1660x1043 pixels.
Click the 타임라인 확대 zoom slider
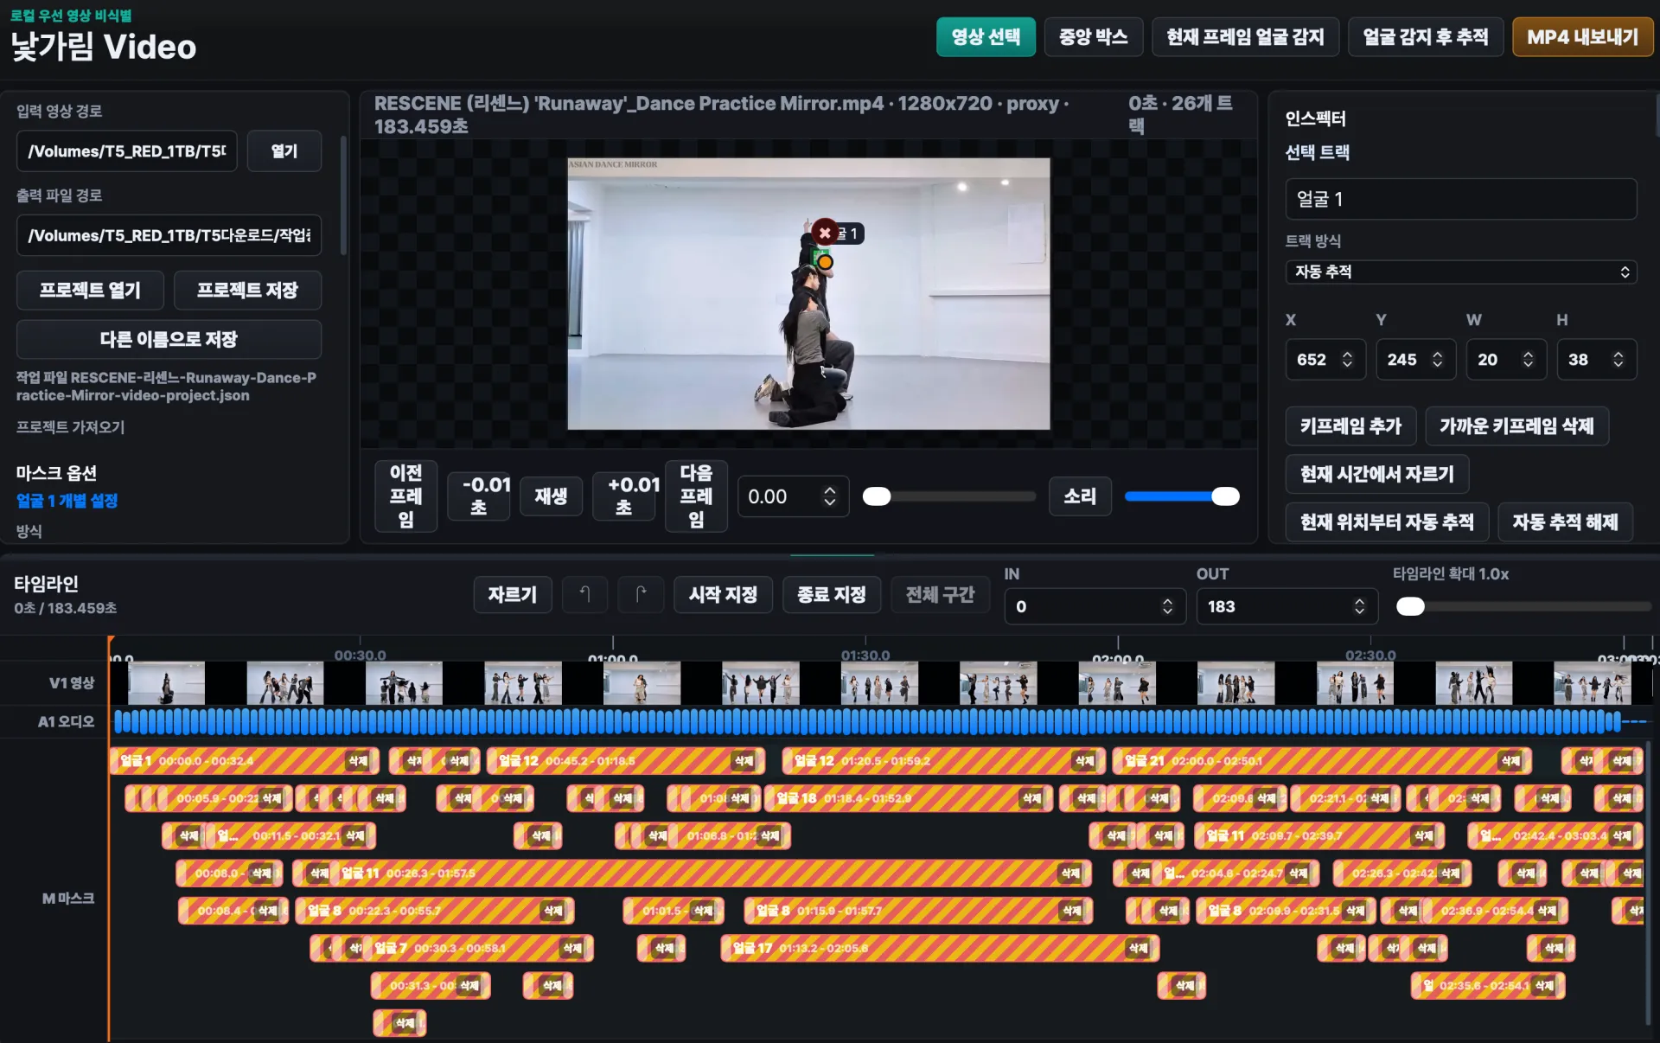tap(1523, 606)
